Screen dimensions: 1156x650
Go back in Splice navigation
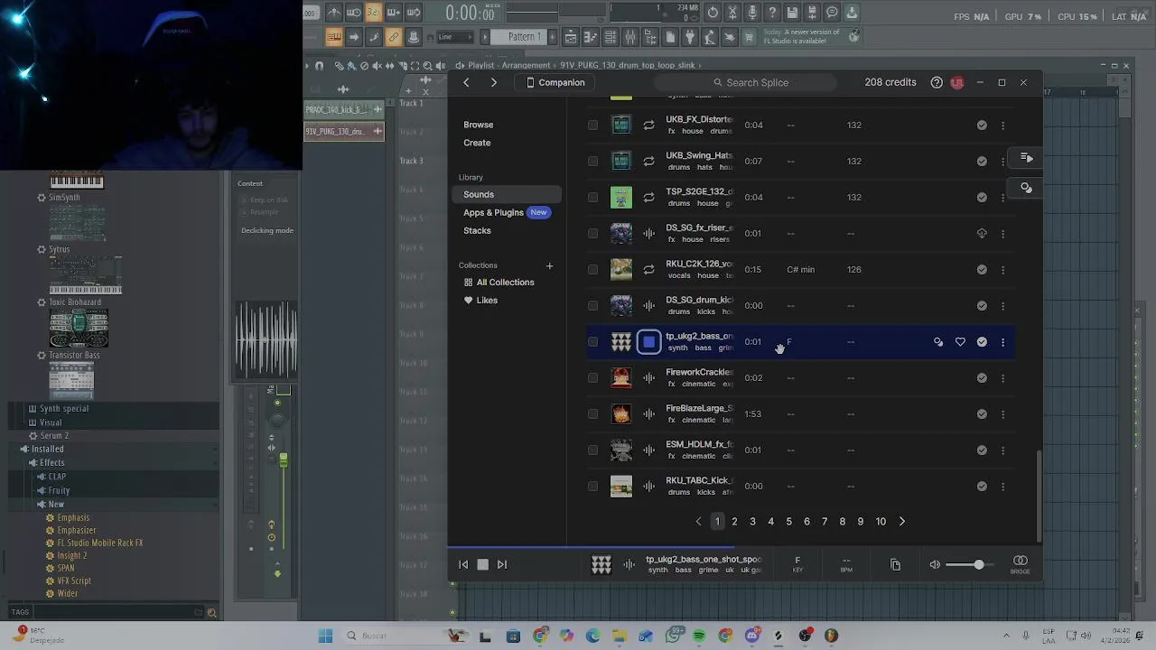point(466,82)
